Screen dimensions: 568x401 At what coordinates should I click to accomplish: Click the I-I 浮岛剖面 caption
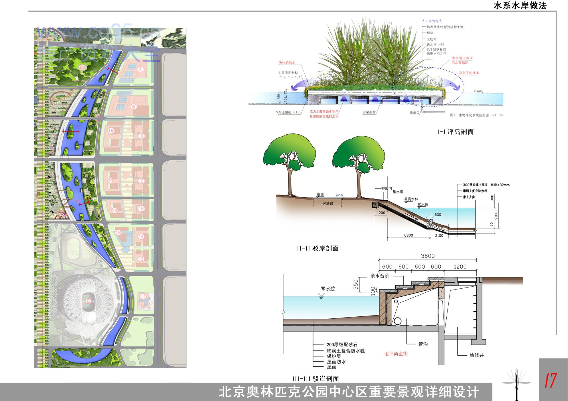coord(455,132)
